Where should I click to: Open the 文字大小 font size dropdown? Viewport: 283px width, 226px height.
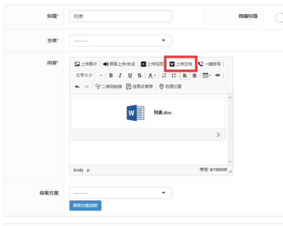[x=89, y=75]
